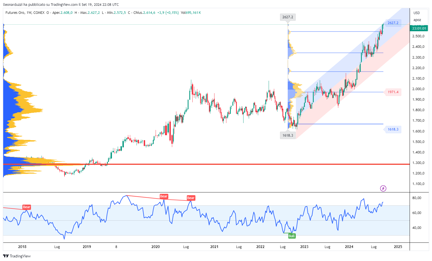The image size is (432, 261).
Task: Click the Bear label above the 2018 axis label
Action: [x=27, y=207]
